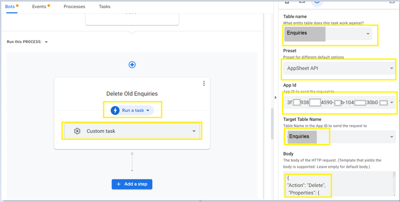Open the Run a task dropdown
This screenshot has width=400, height=202.
(x=133, y=110)
